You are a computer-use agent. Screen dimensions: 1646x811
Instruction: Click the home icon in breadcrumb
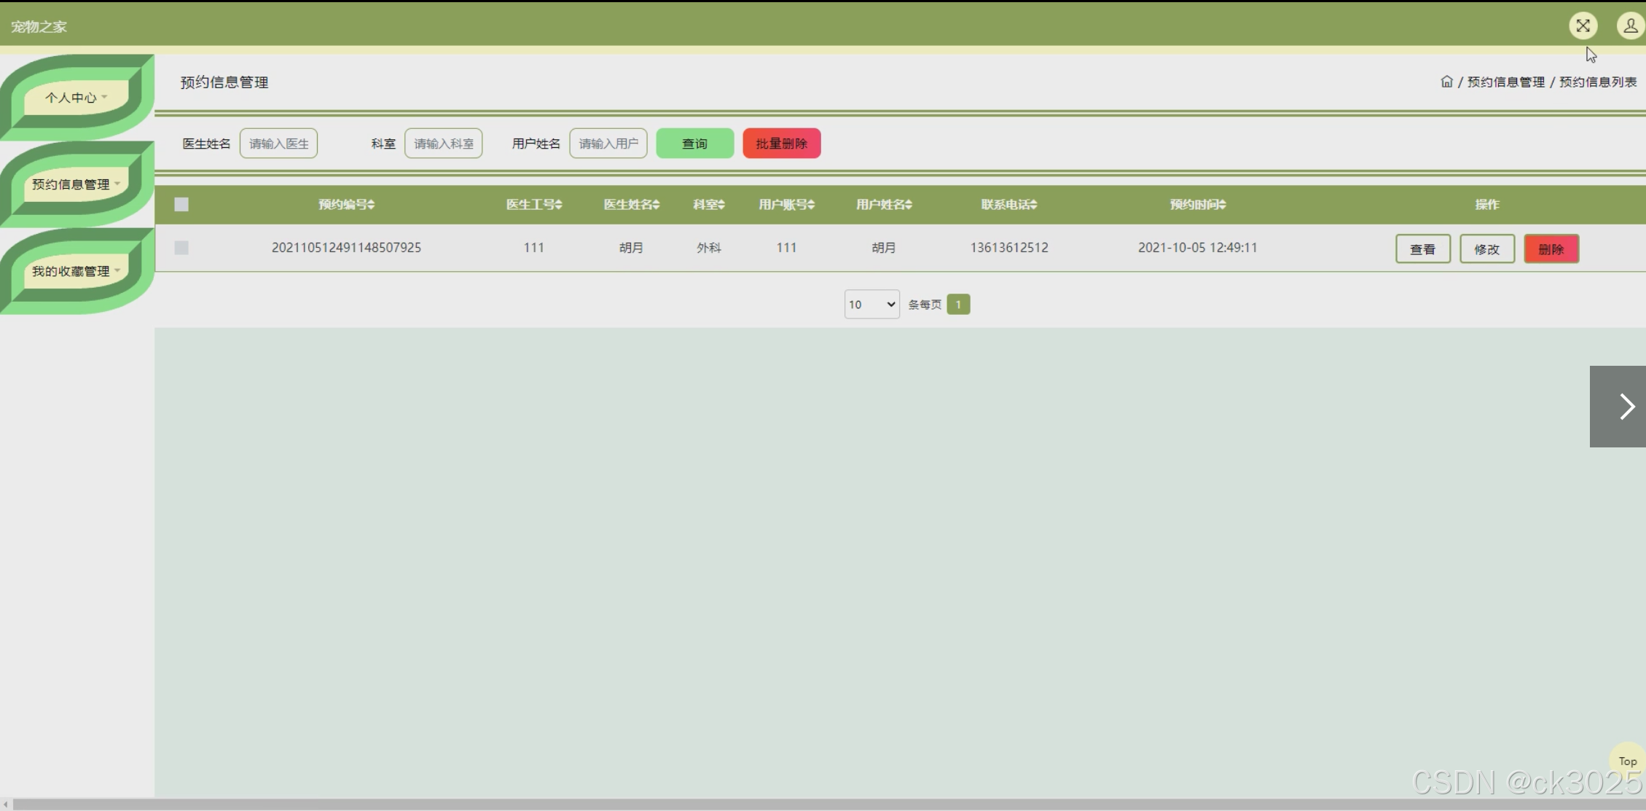coord(1446,82)
